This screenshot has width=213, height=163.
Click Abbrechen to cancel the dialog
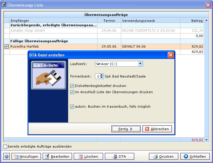[x=157, y=129]
